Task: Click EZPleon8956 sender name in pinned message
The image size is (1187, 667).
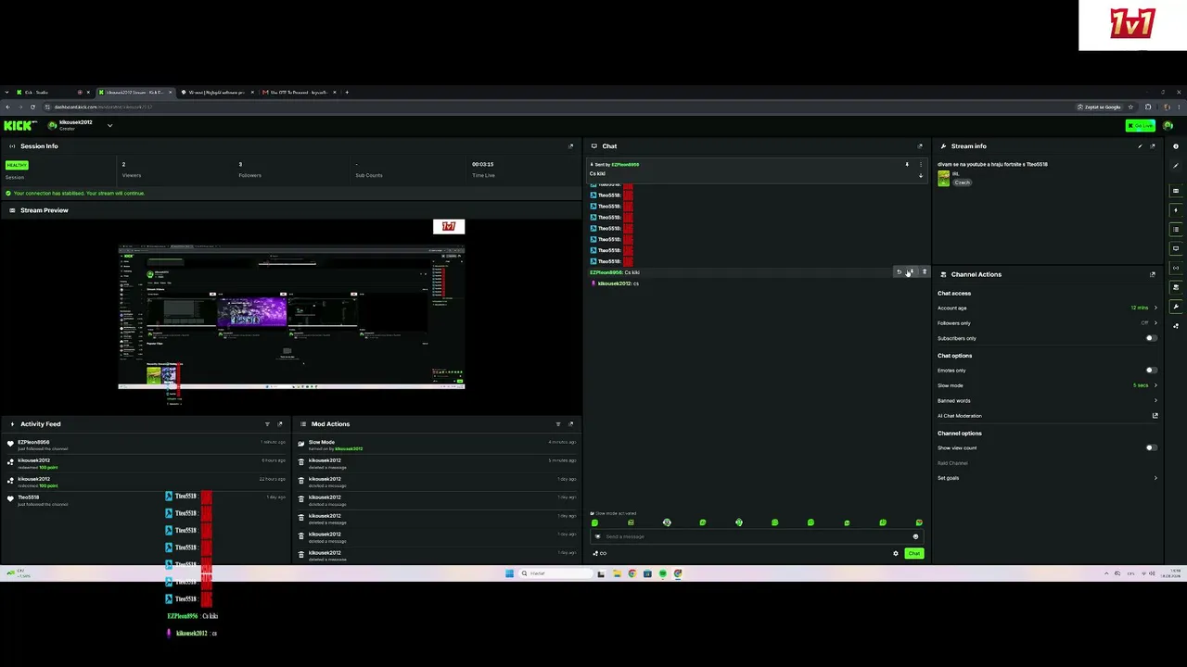Action: [x=625, y=165]
